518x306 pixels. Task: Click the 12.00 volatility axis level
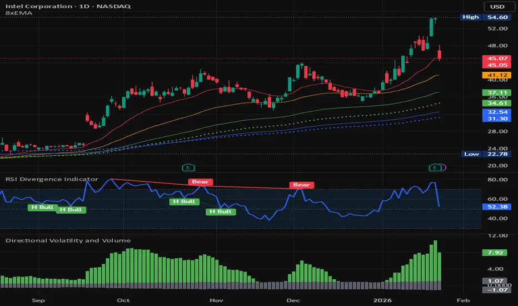coord(497,235)
